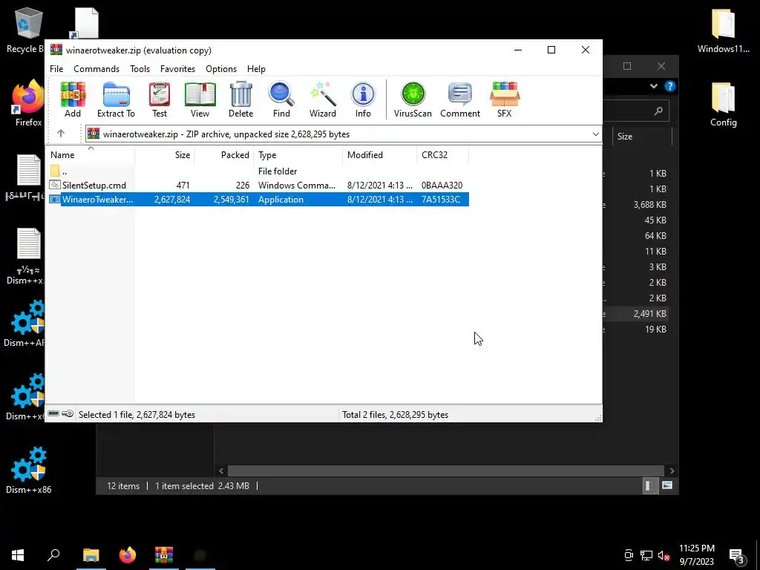This screenshot has width=760, height=570.
Task: Run the Test archive tool
Action: coord(160,100)
